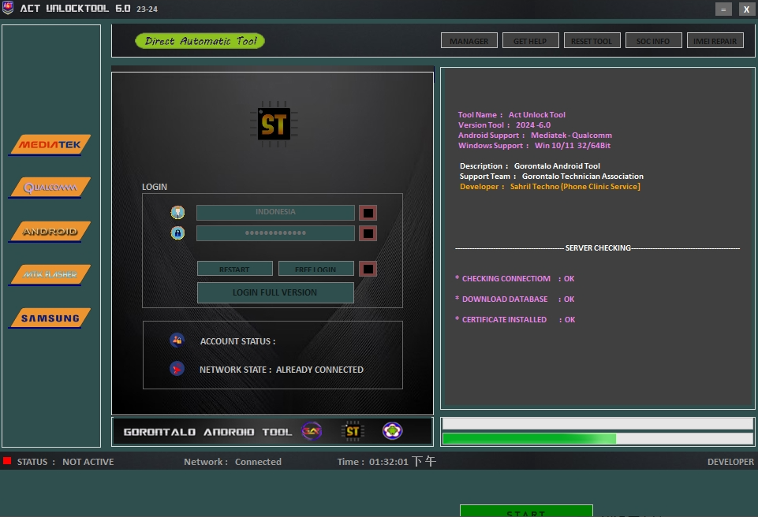The width and height of the screenshot is (758, 517).
Task: Click the FREE LOGIN button
Action: coord(316,269)
